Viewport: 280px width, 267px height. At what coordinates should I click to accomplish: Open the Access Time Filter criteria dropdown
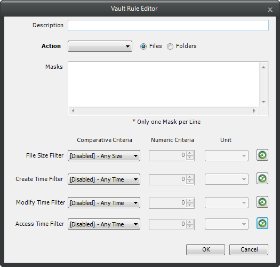pyautogui.click(x=104, y=224)
